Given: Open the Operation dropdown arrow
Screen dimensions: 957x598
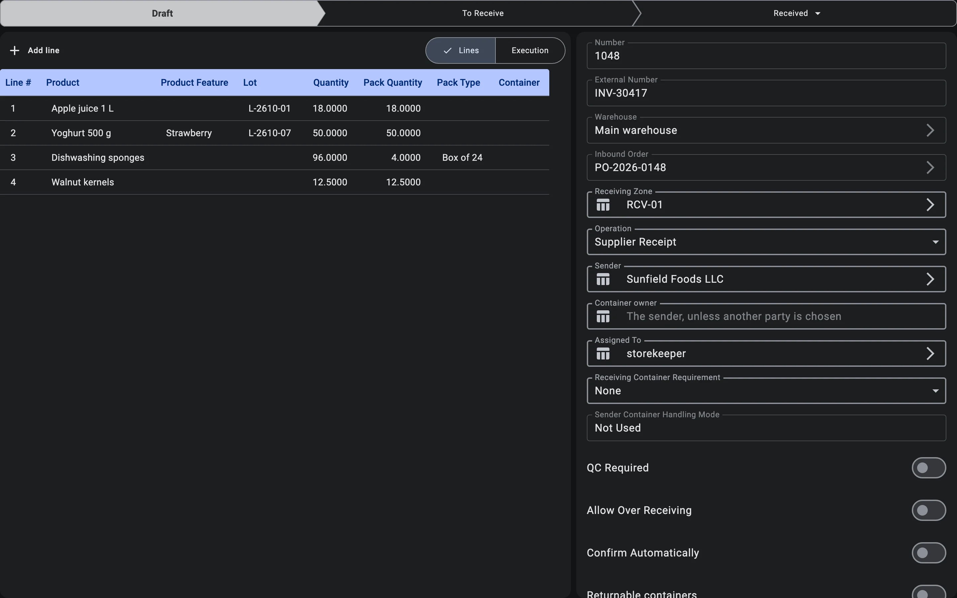Looking at the screenshot, I should (935, 242).
